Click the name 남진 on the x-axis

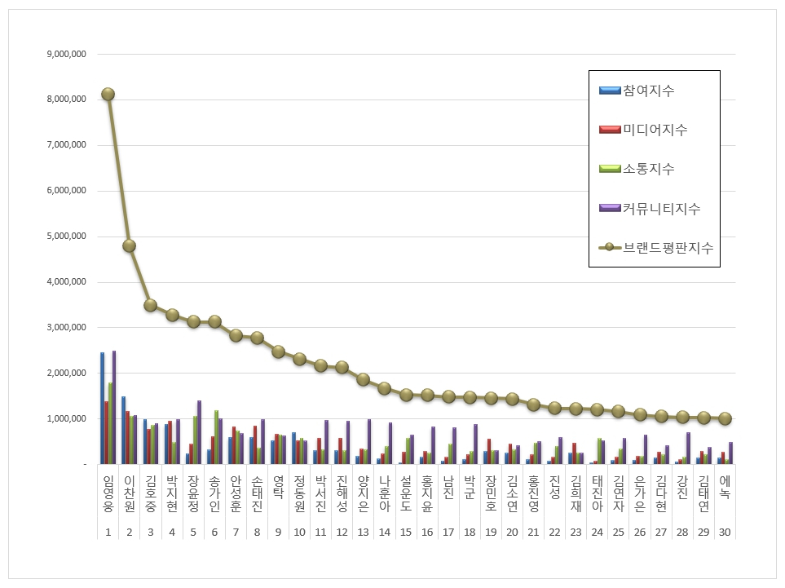(x=448, y=488)
